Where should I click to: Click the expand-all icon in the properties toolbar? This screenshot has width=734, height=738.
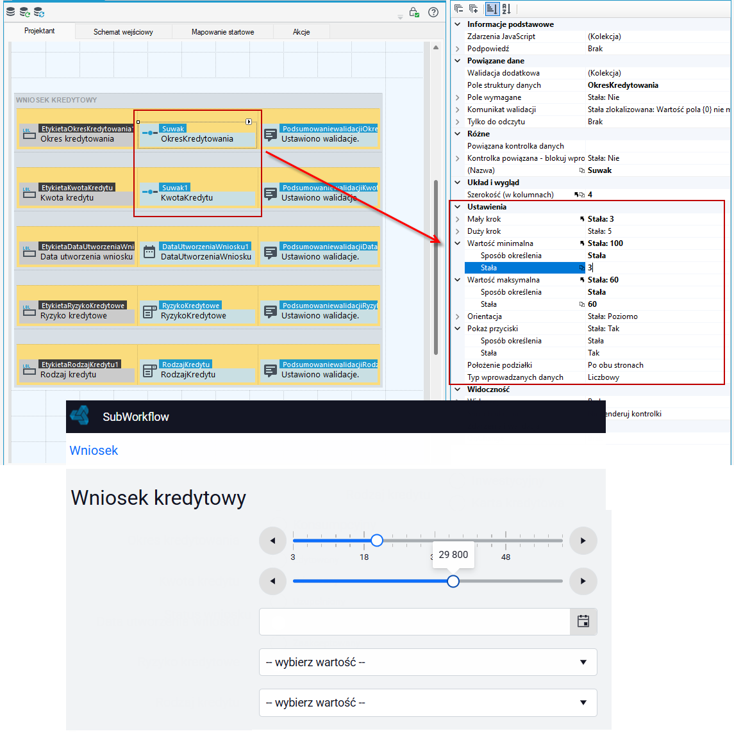tap(474, 8)
